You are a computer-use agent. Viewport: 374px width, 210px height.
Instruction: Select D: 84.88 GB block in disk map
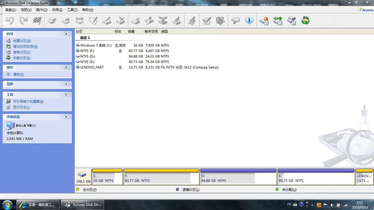(x=238, y=177)
